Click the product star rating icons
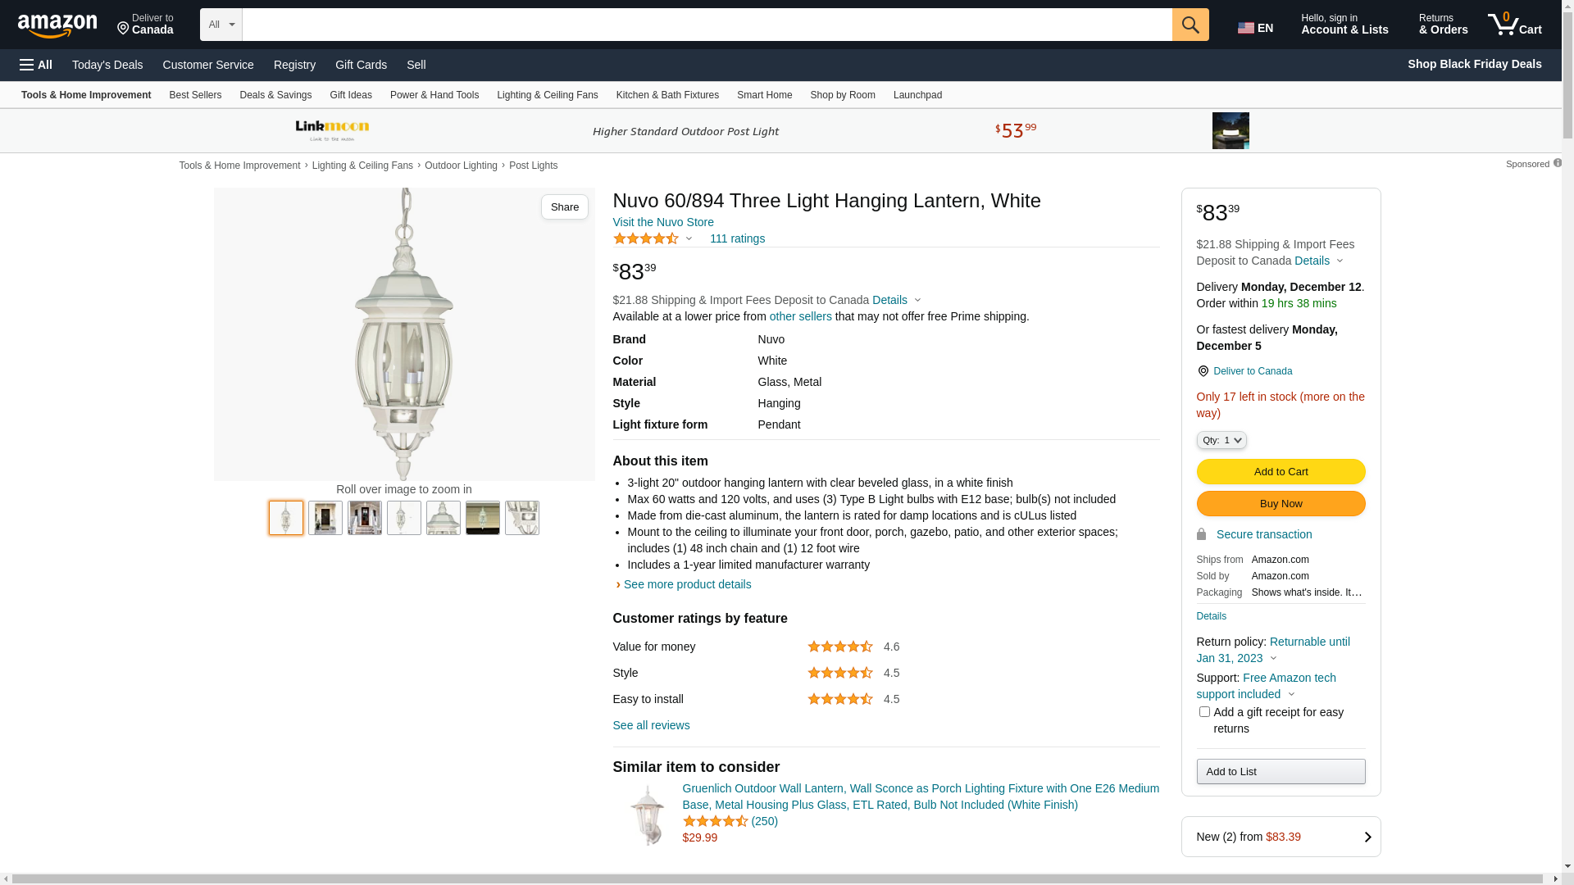Viewport: 1574px width, 885px height. 646,238
